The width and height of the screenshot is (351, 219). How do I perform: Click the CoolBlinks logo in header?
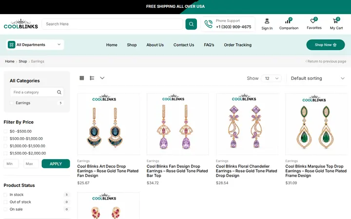click(x=21, y=24)
